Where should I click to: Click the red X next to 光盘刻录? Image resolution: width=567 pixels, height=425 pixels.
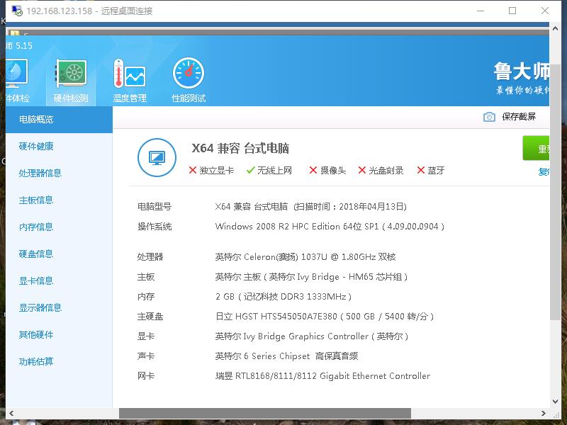362,170
